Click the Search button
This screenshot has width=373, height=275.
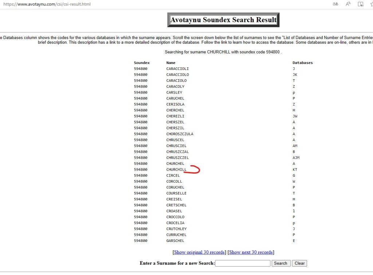281,263
